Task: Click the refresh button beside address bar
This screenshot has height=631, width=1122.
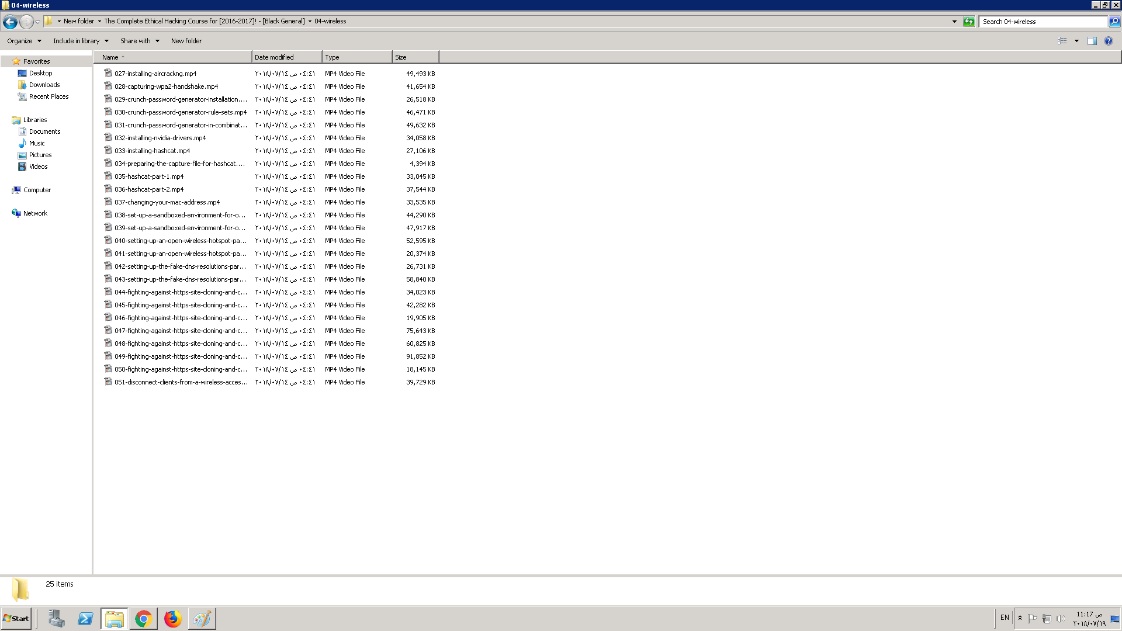Action: point(969,22)
